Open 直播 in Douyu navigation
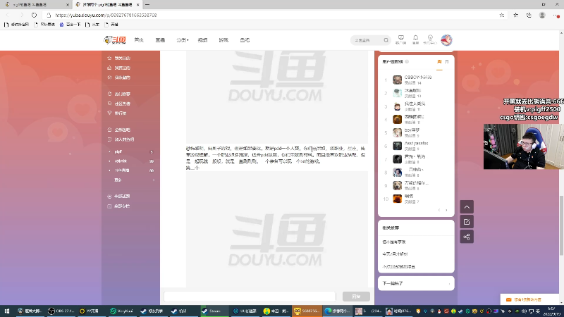This screenshot has height=317, width=564. coord(160,40)
